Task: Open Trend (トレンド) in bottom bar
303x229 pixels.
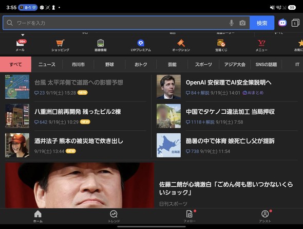Action: point(113,217)
